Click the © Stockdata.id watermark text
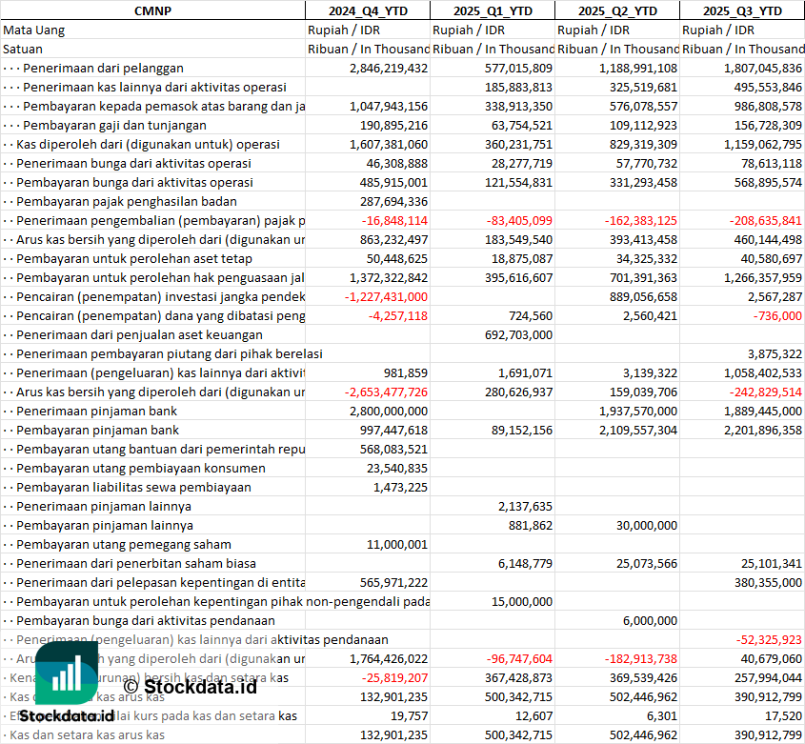805x744 pixels. pyautogui.click(x=190, y=685)
